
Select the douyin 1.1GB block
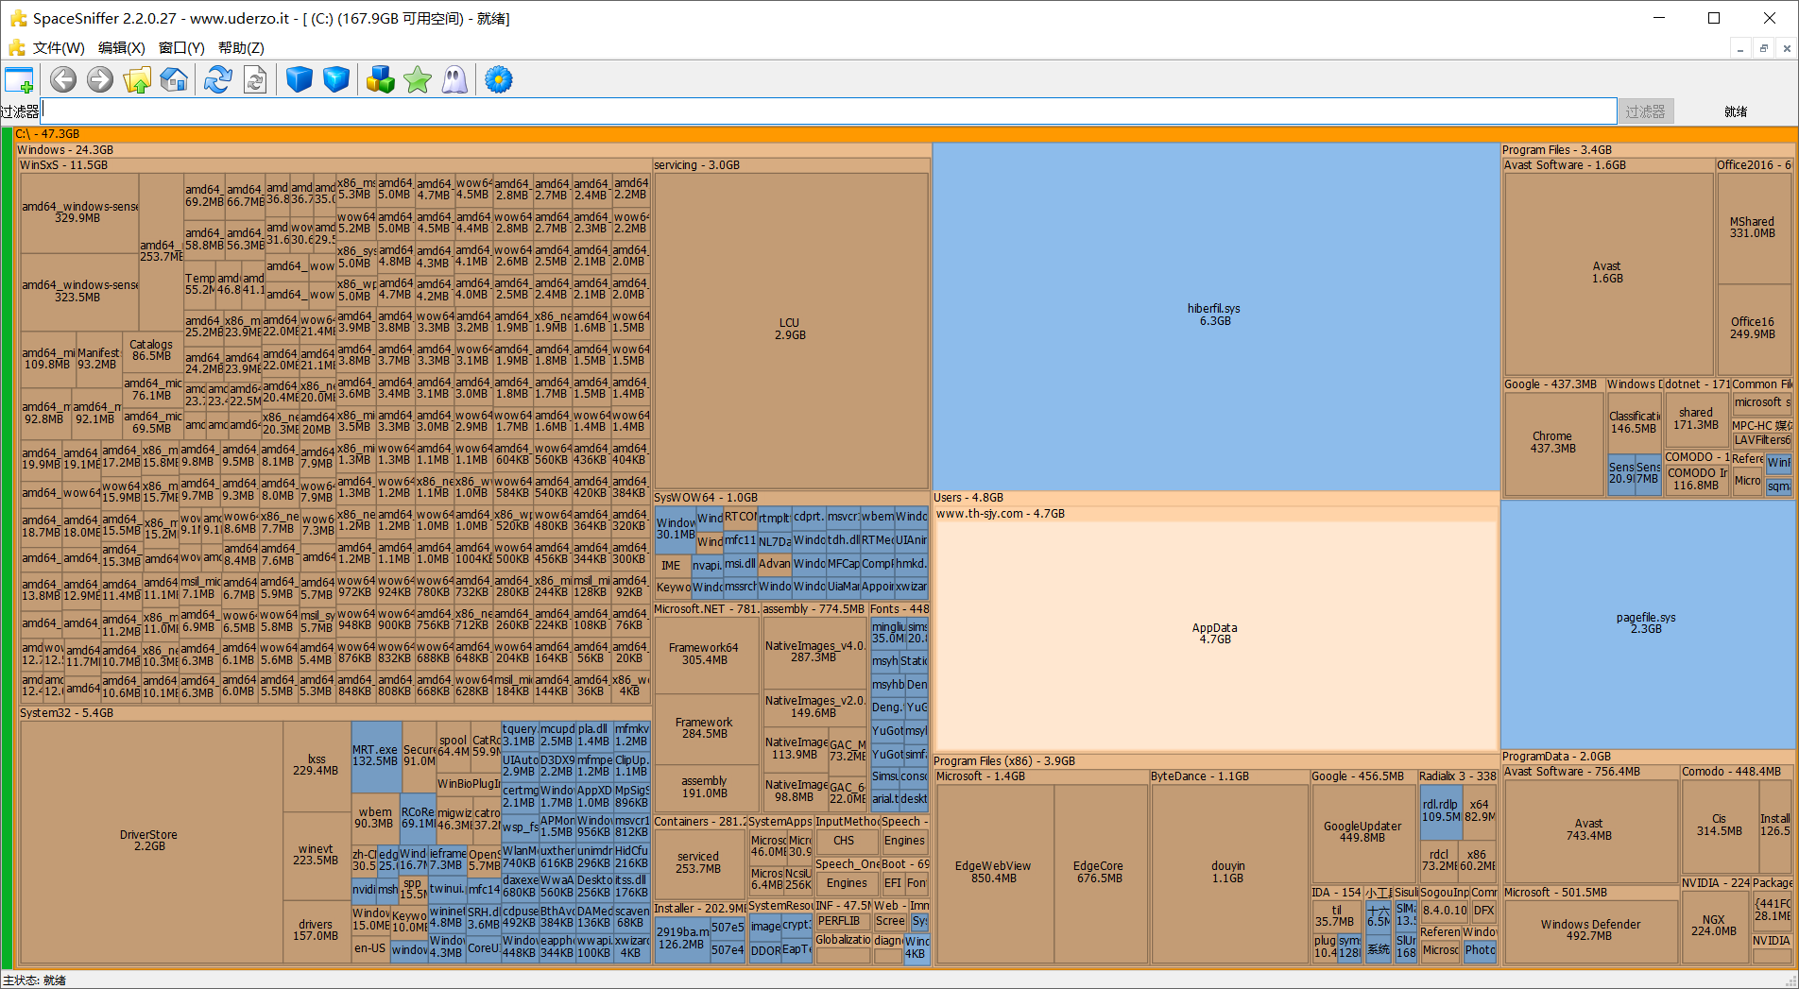(1228, 873)
